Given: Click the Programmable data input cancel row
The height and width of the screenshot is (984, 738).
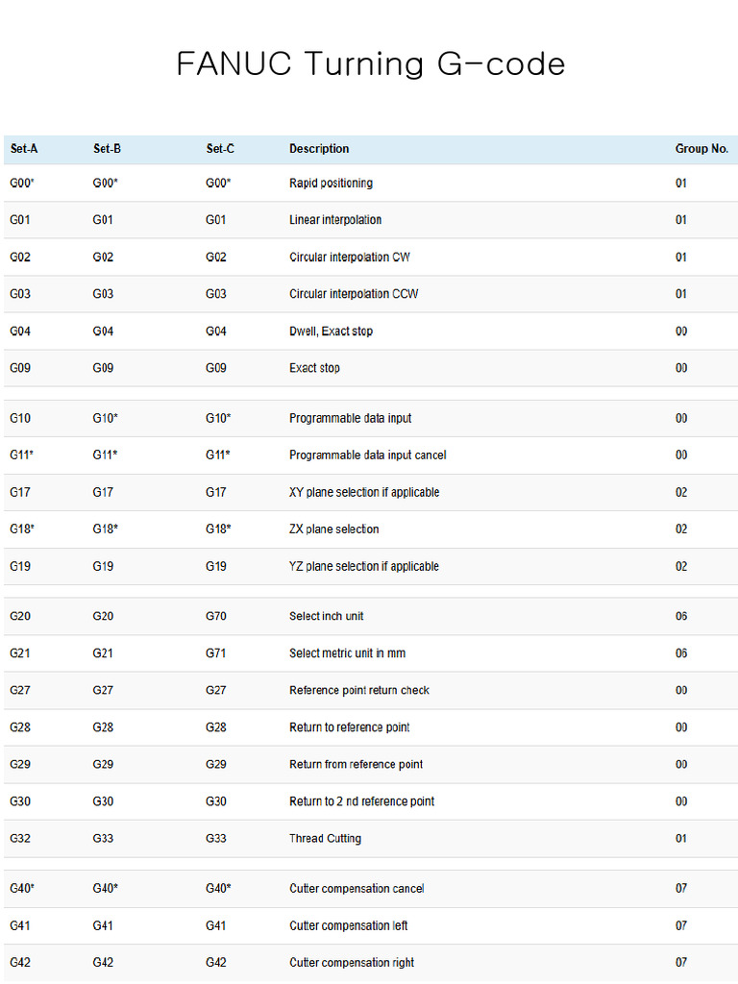Looking at the screenshot, I should click(x=371, y=455).
